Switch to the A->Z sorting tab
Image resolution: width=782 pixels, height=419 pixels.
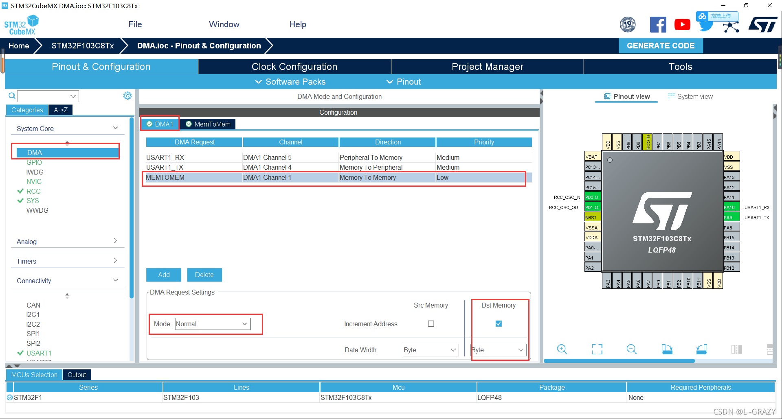tap(61, 110)
